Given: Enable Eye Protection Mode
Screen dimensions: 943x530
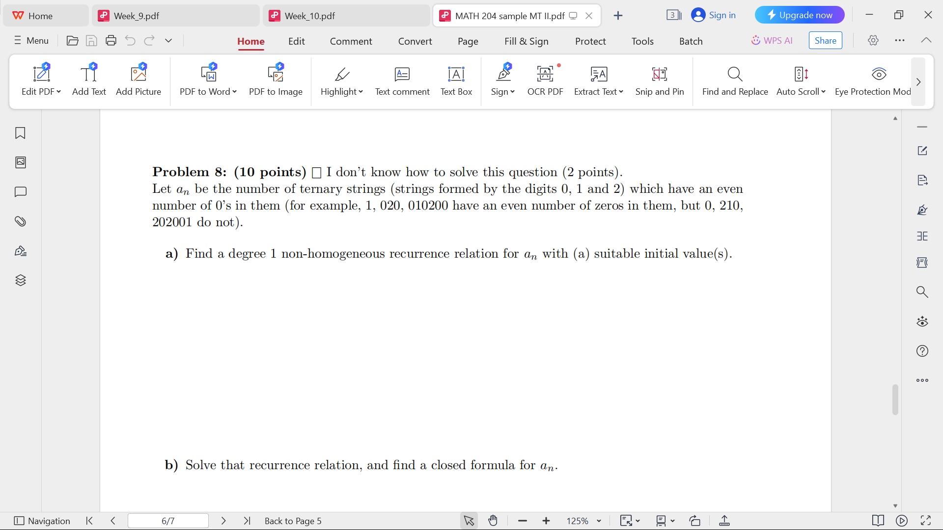Looking at the screenshot, I should [880, 81].
